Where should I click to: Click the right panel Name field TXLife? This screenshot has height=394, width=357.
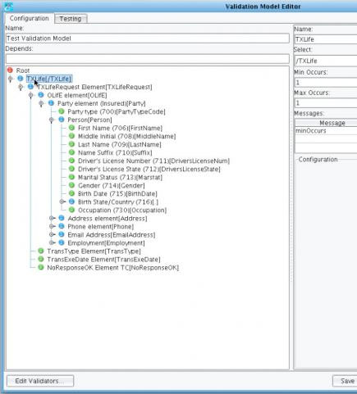click(326, 39)
